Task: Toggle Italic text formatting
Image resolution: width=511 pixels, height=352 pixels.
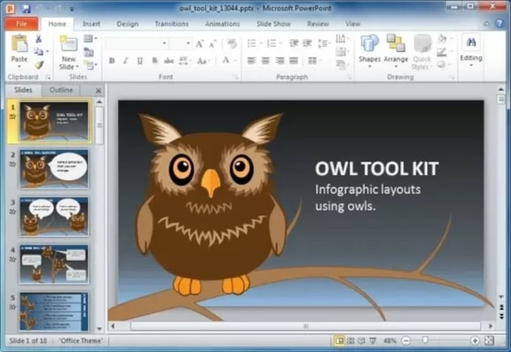Action: (x=127, y=61)
